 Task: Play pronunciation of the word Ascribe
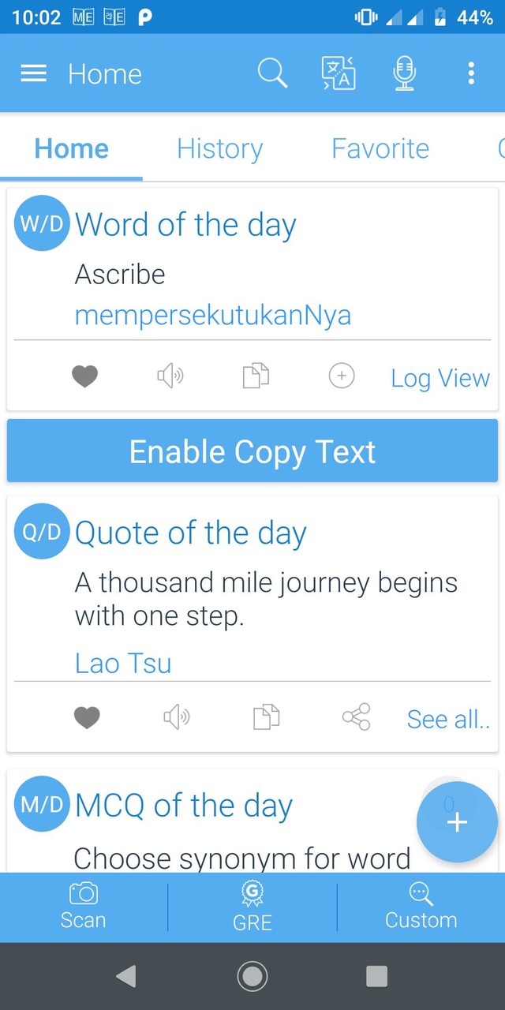(170, 376)
